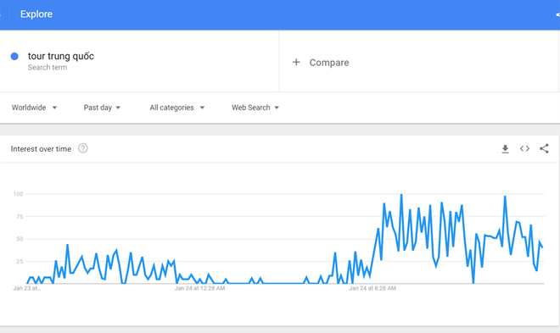Click the Interest over time heading
The image size is (560, 333).
[41, 149]
